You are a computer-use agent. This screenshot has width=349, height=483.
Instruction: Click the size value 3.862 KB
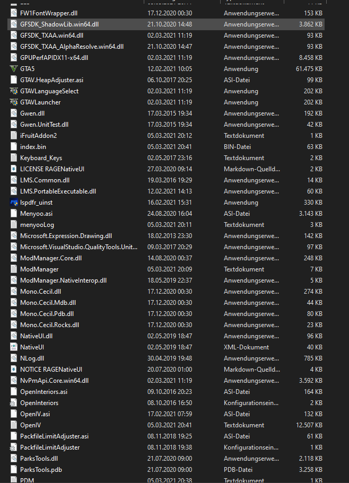tap(310, 24)
